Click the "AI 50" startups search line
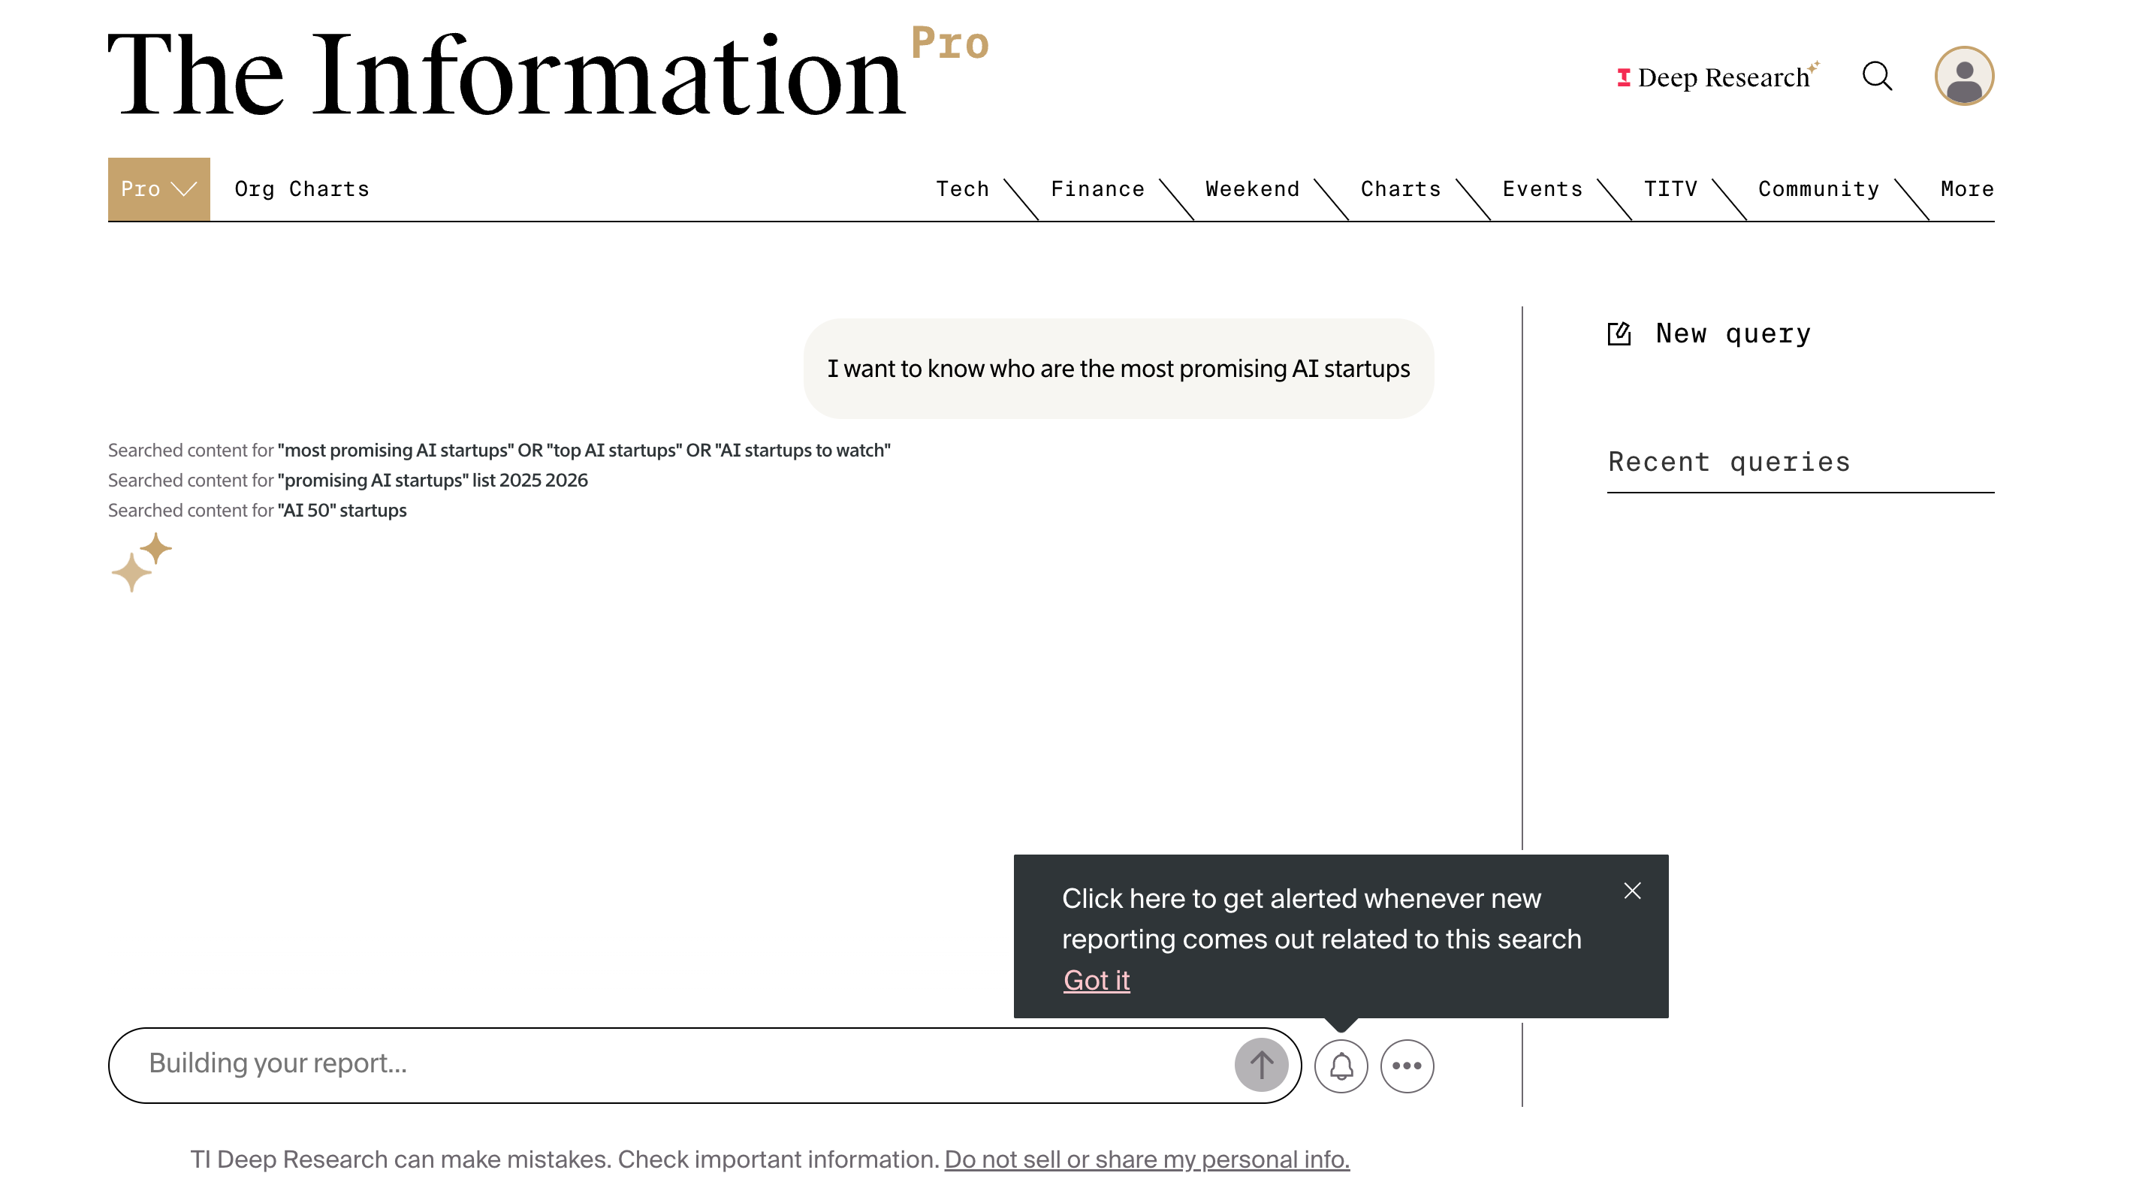The image size is (2130, 1203). 257,510
